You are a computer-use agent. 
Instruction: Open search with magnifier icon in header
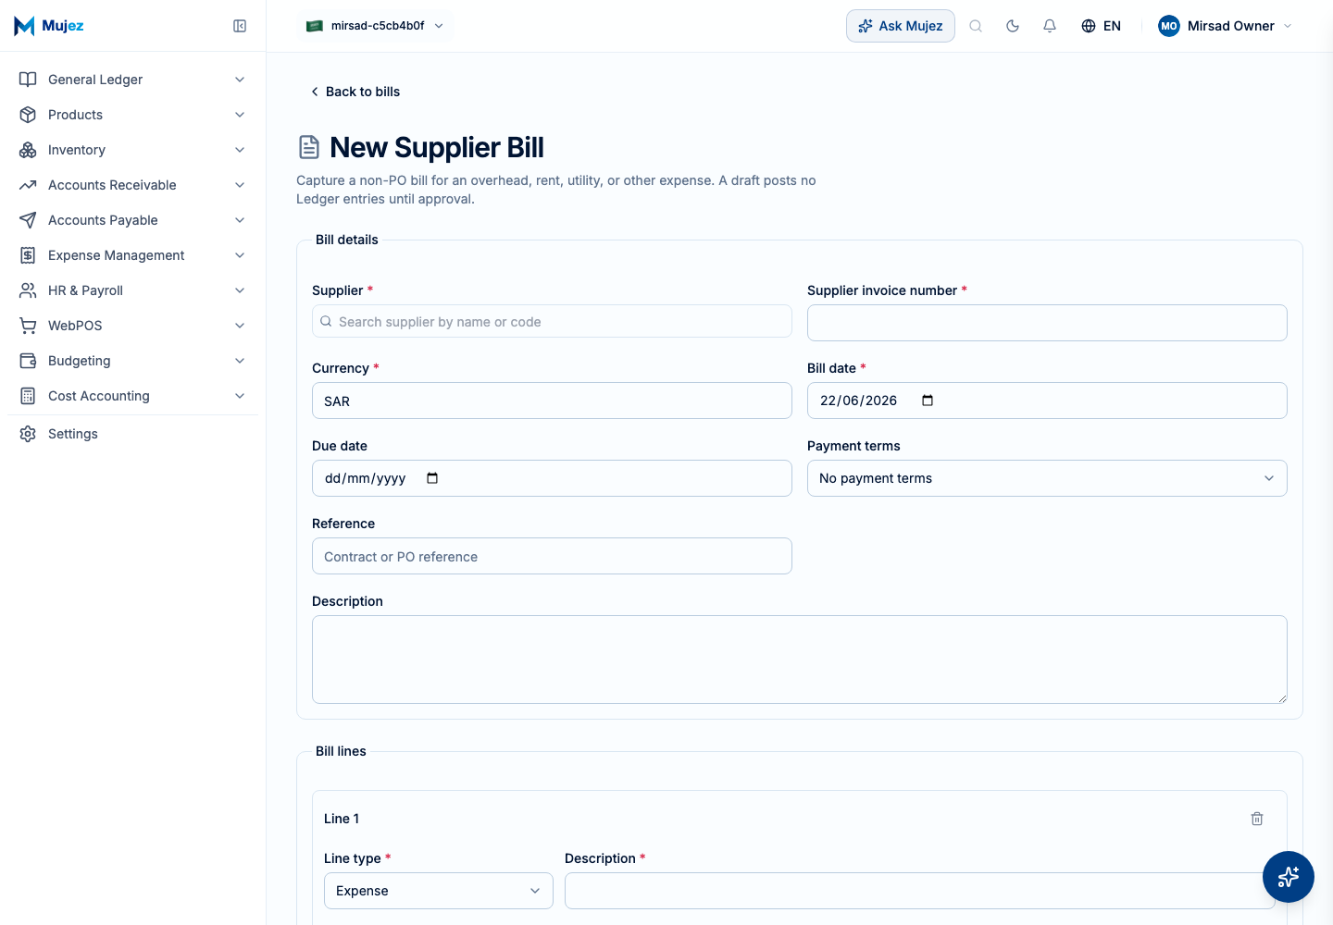point(976,26)
